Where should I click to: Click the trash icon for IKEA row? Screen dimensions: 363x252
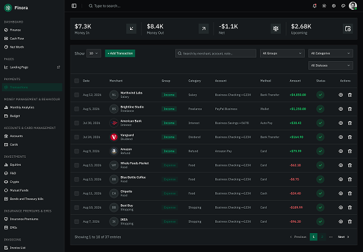pos(350,221)
